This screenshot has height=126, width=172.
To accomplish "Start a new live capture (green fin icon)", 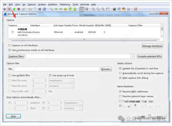I will click(14, 9).
